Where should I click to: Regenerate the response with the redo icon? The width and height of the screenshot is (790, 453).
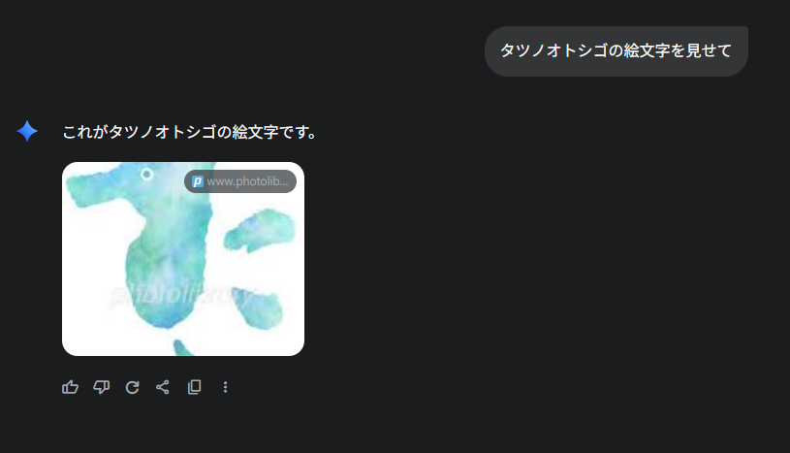point(133,387)
